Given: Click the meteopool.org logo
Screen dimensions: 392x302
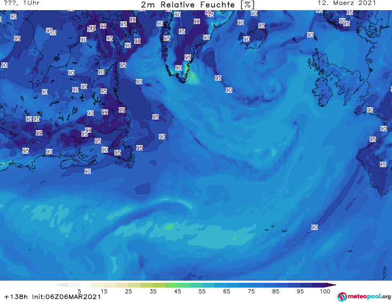Looking at the screenshot, I should (x=364, y=297).
